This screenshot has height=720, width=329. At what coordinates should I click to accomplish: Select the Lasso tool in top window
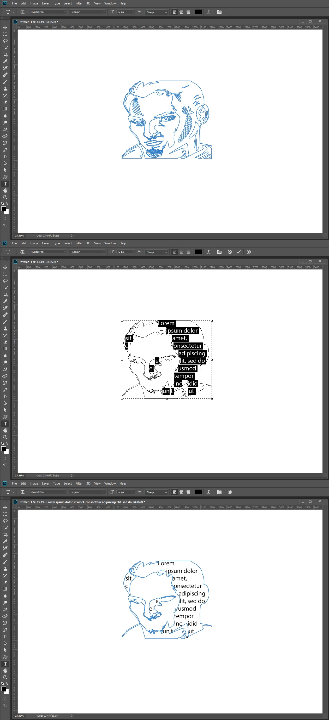click(5, 41)
